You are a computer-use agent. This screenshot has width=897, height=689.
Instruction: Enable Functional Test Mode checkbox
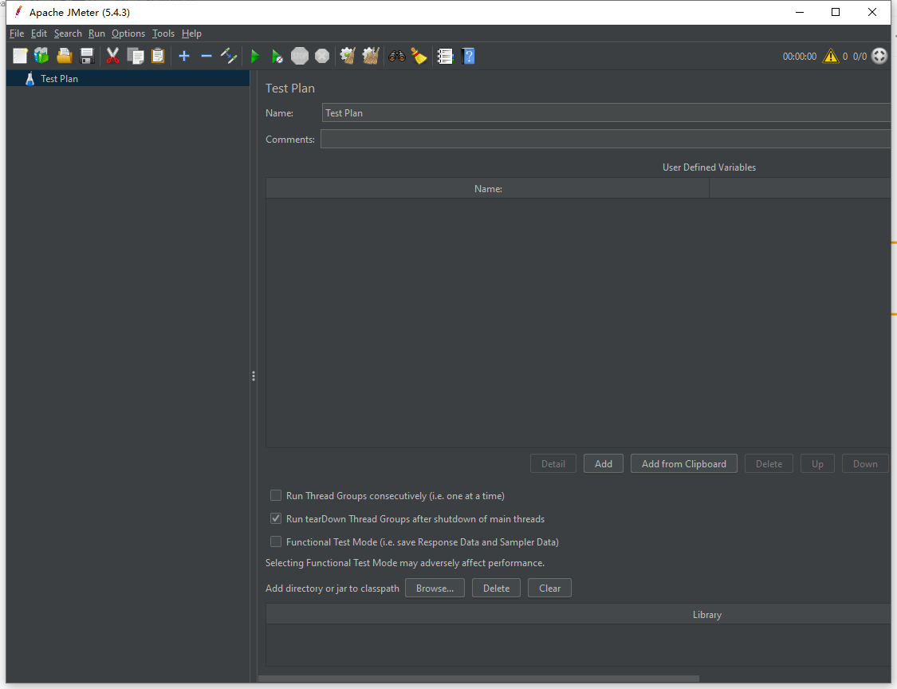pyautogui.click(x=276, y=541)
